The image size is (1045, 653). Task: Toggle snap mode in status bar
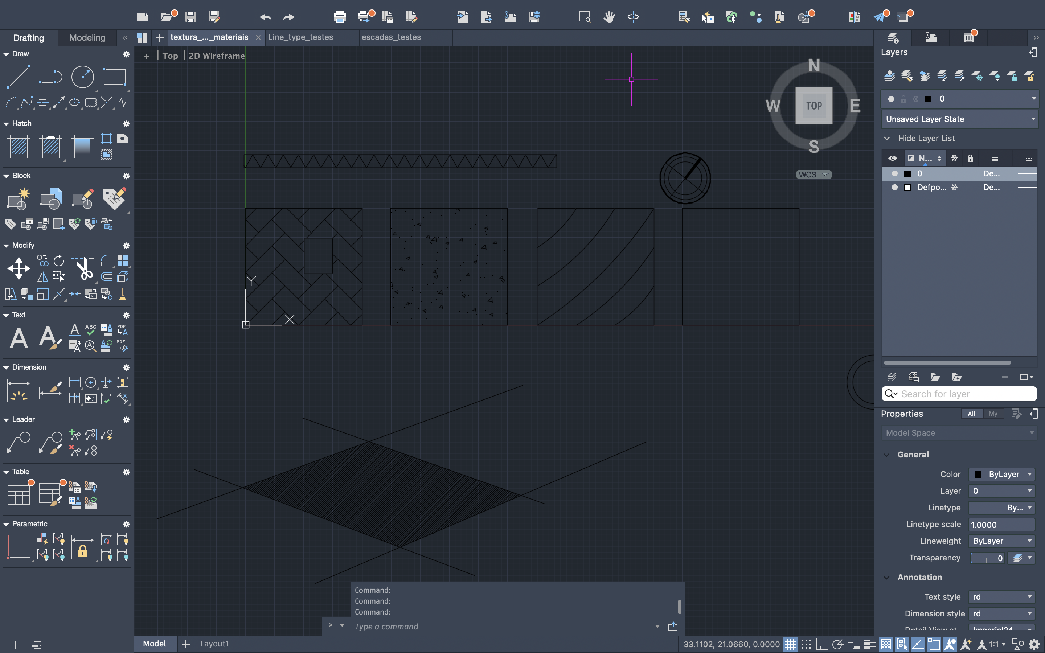point(806,644)
